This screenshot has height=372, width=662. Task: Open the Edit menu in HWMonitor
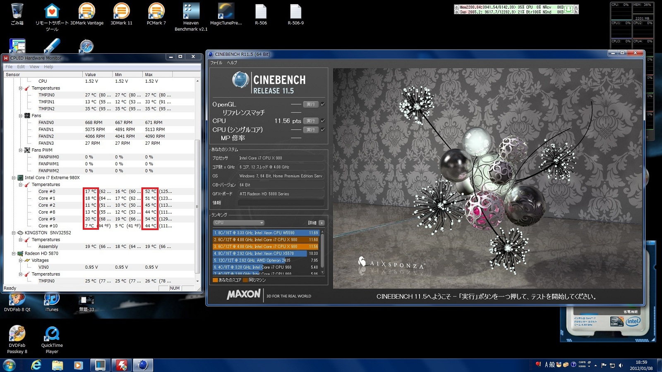pos(21,67)
